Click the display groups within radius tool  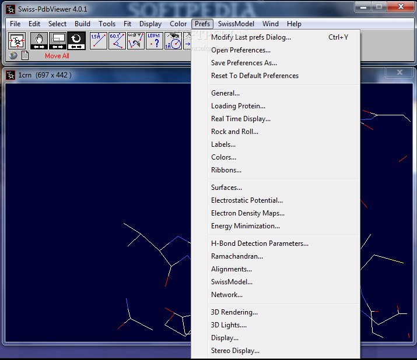173,41
